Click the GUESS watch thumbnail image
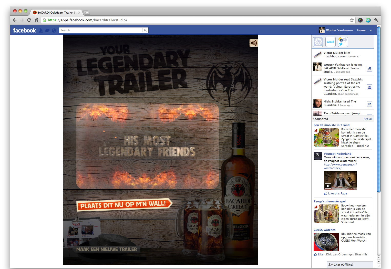 [x=326, y=242]
